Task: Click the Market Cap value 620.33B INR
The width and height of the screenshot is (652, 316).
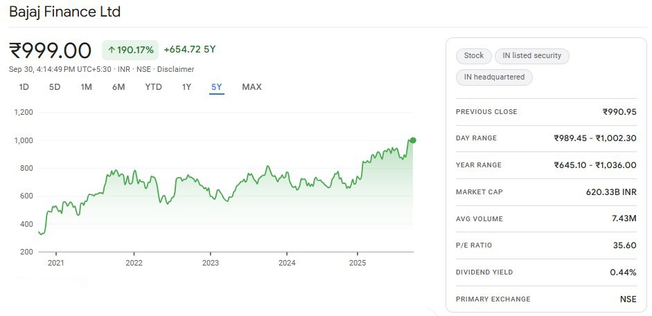Action: point(611,192)
